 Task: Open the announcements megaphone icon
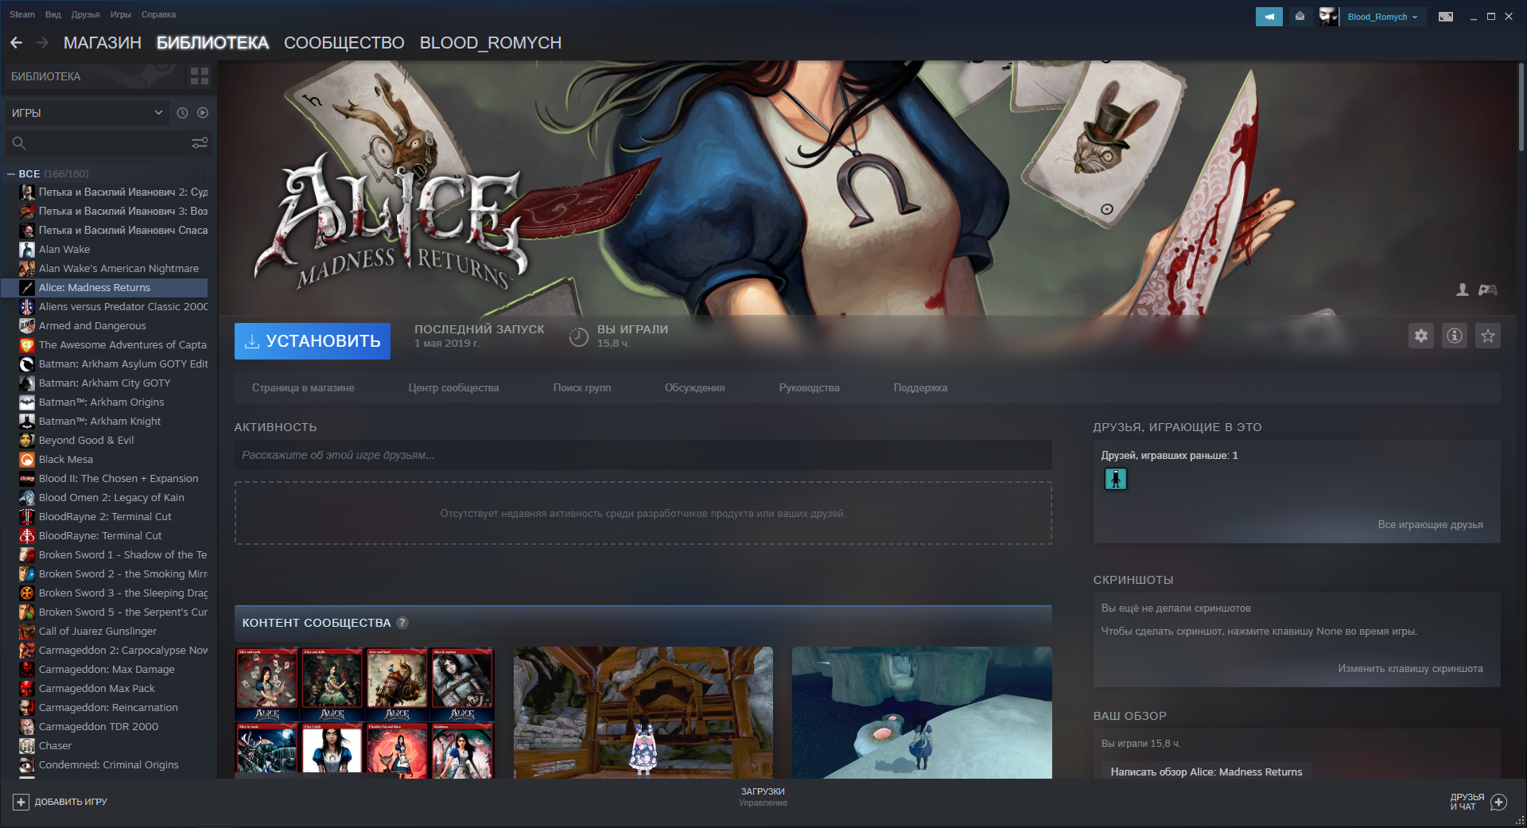[1269, 17]
